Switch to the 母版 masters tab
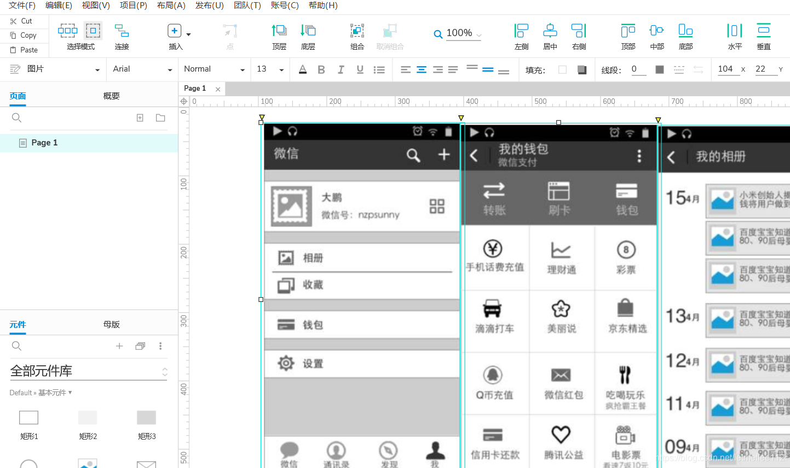This screenshot has width=790, height=468. (x=111, y=324)
